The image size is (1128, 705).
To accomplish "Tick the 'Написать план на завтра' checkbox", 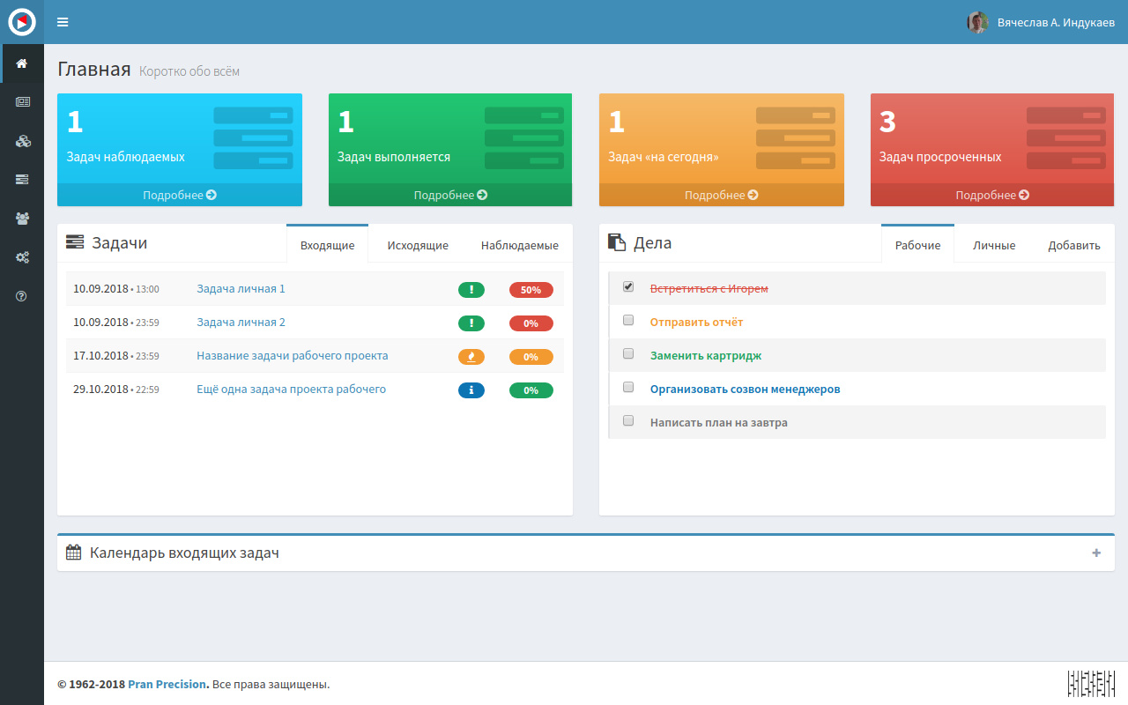I will tap(628, 421).
